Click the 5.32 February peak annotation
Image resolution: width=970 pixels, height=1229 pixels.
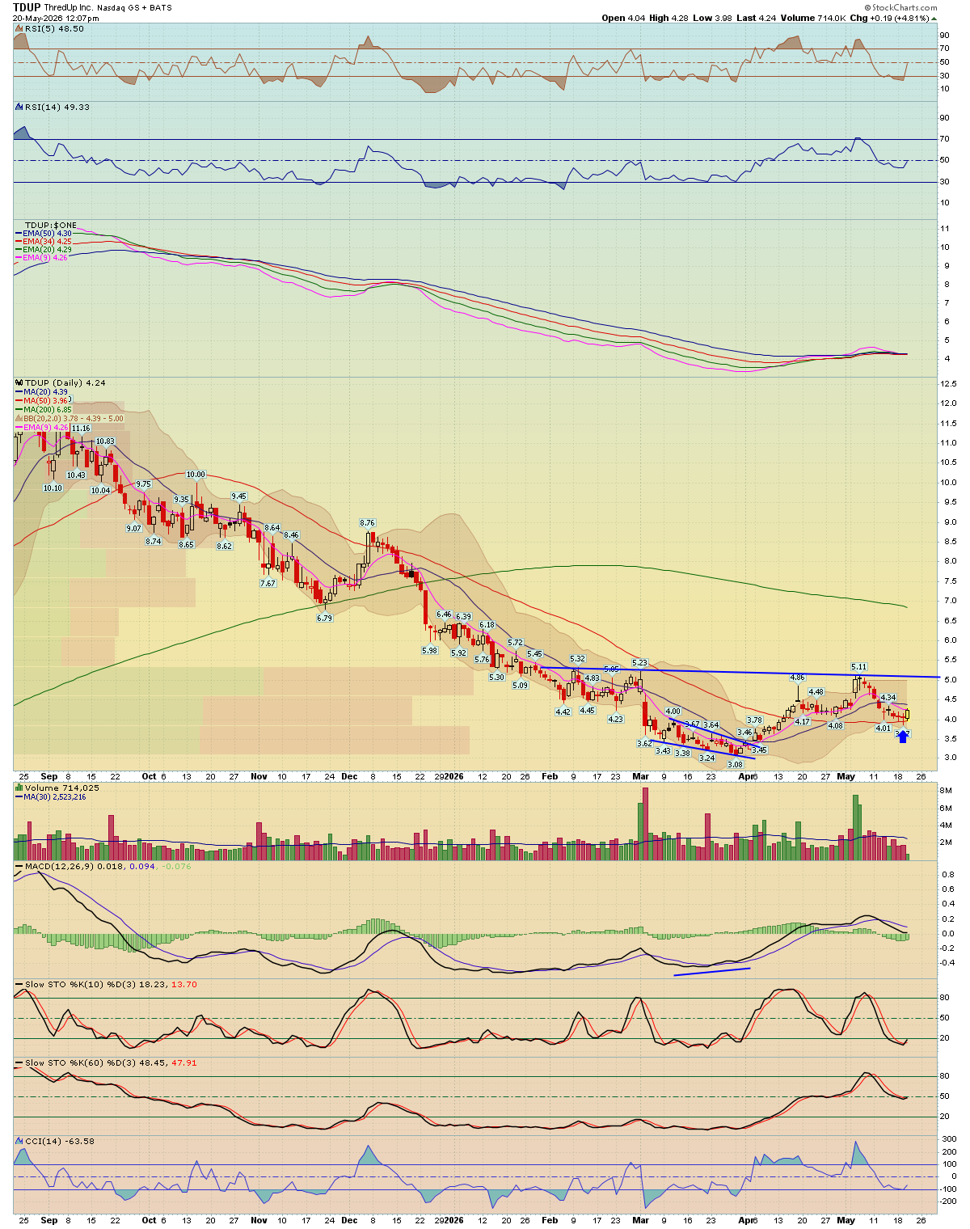tap(577, 659)
